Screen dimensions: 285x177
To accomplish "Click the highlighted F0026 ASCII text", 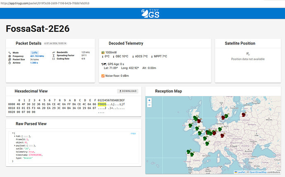I will point(102,104).
